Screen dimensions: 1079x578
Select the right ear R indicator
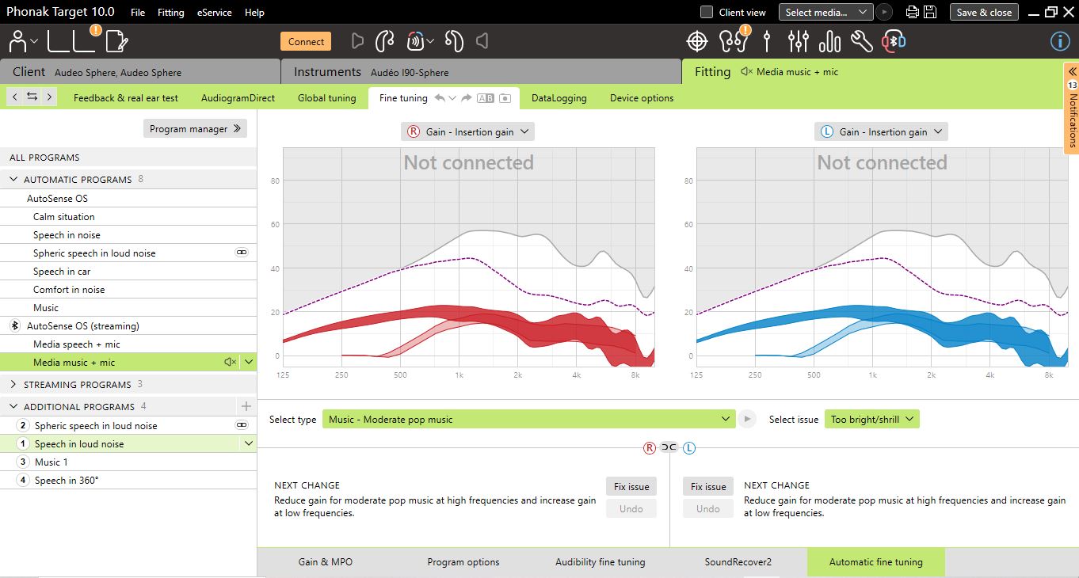[650, 447]
